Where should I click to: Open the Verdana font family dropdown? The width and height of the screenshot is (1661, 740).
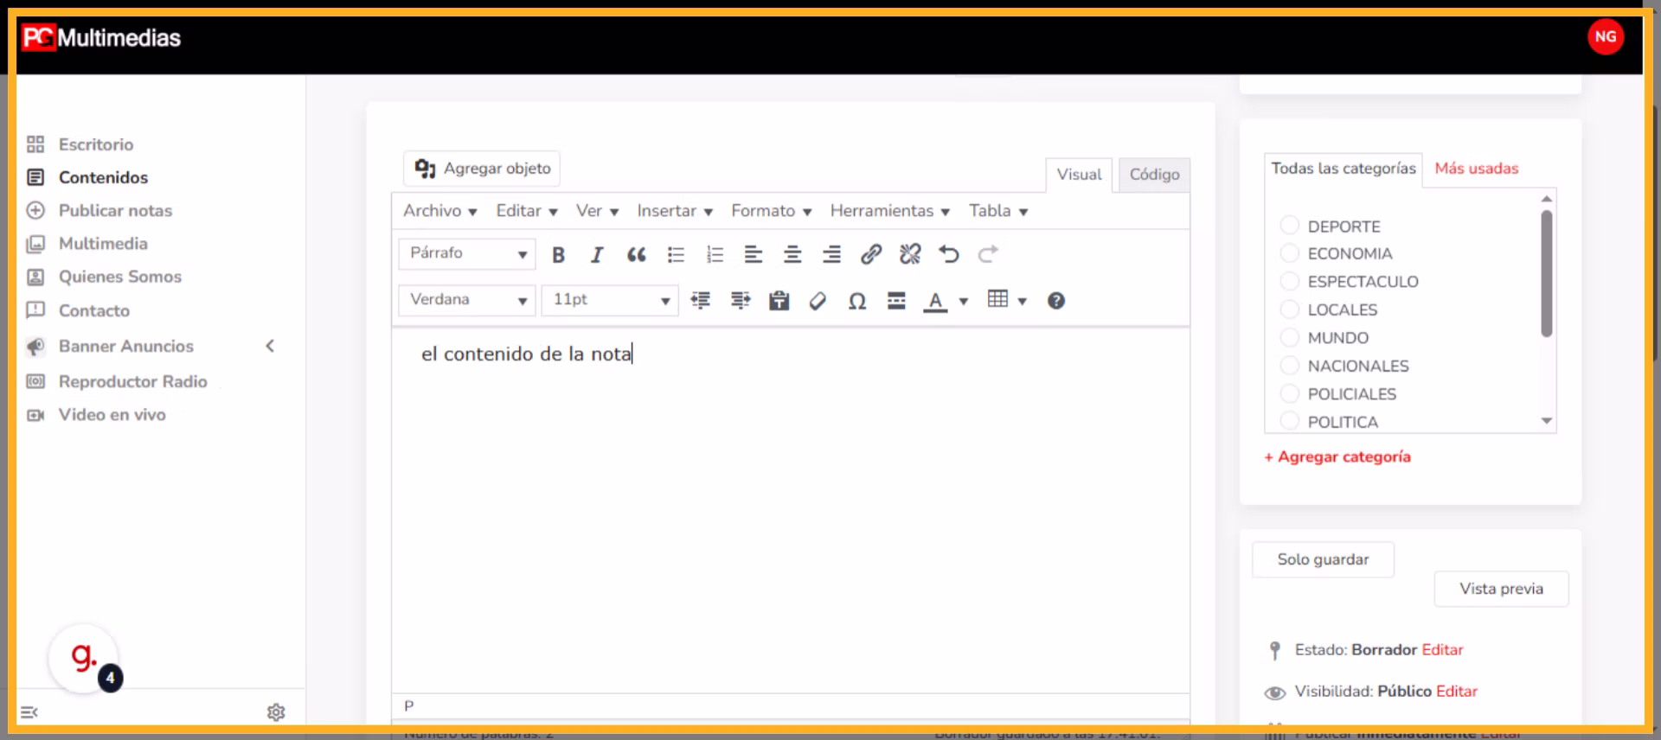click(467, 300)
